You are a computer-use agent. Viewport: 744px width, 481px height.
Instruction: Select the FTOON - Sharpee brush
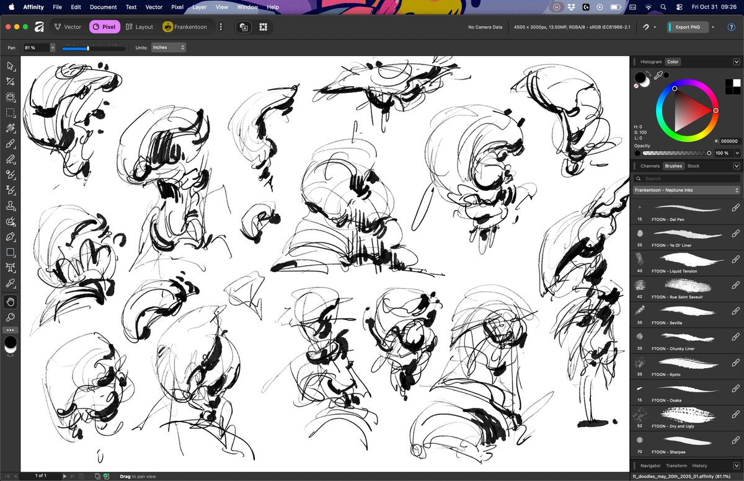click(686, 443)
